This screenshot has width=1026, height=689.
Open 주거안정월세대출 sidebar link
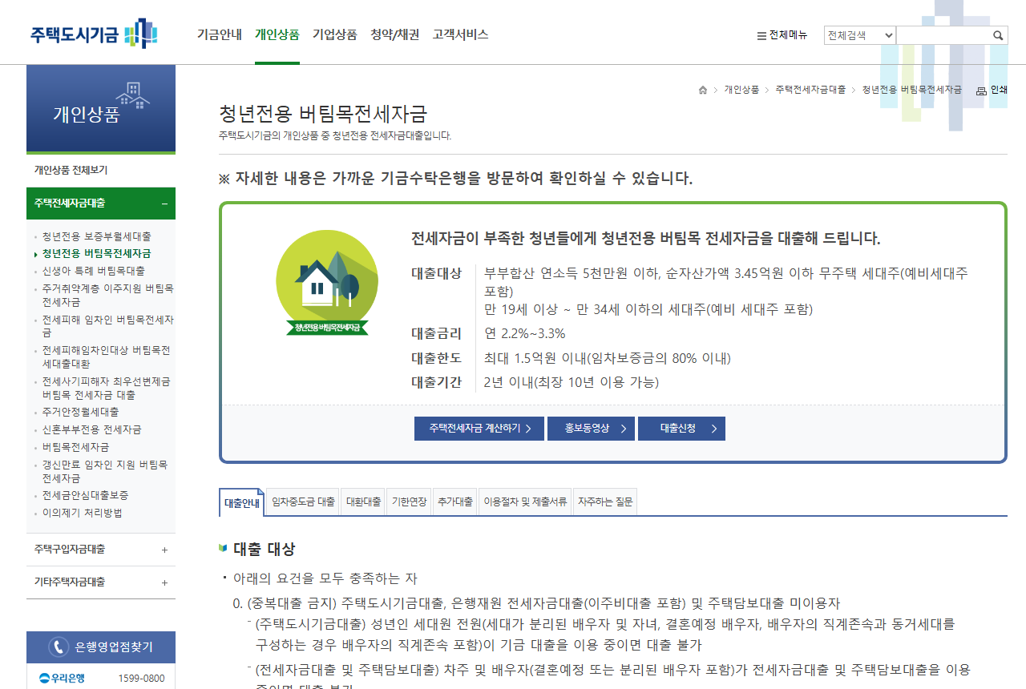(80, 412)
